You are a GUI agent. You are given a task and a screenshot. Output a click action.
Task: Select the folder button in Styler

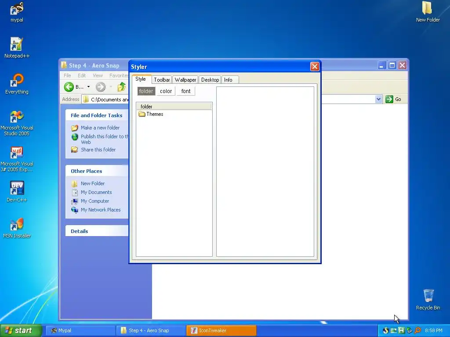coord(146,91)
